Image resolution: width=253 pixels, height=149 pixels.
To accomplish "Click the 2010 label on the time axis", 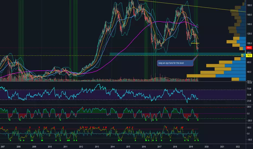I will point(50,147).
